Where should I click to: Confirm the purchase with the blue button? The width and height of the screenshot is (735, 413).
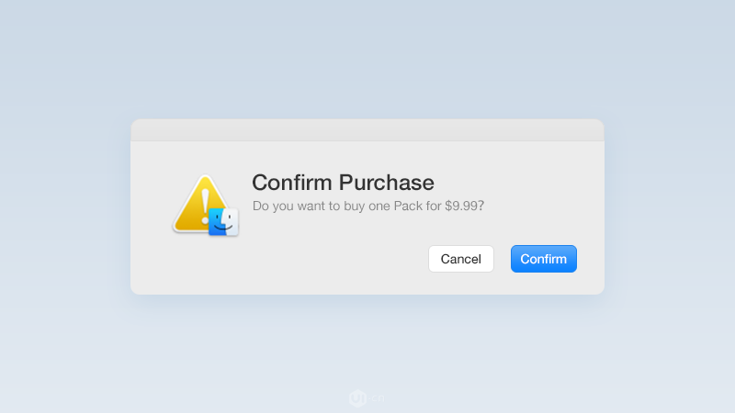[x=544, y=259]
